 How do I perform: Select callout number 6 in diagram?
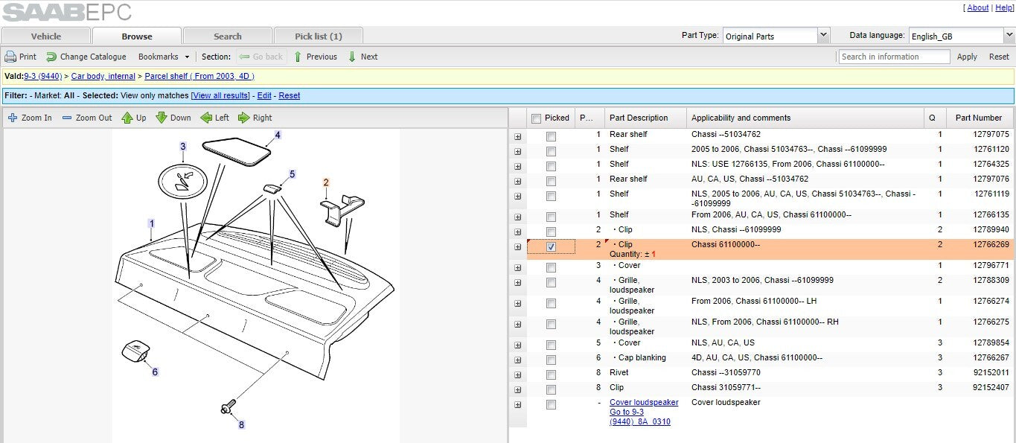[x=155, y=372]
